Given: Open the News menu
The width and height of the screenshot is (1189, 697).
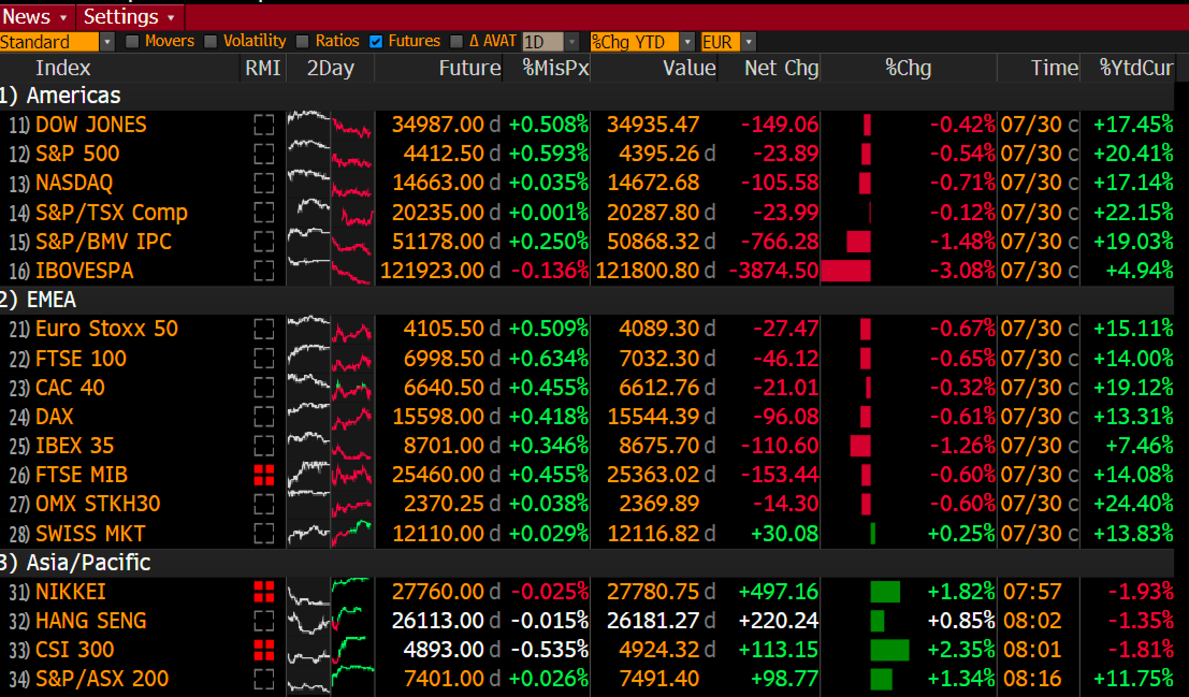Looking at the screenshot, I should 37,17.
